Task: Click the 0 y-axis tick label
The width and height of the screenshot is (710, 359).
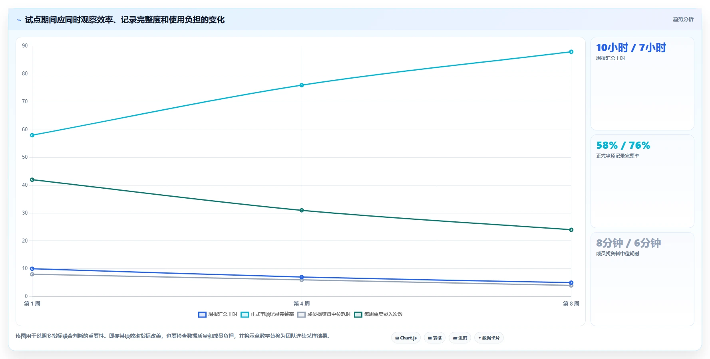Action: click(26, 296)
